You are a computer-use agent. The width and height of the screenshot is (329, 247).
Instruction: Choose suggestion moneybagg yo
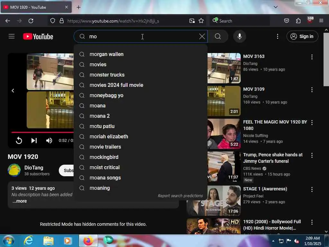(141, 95)
